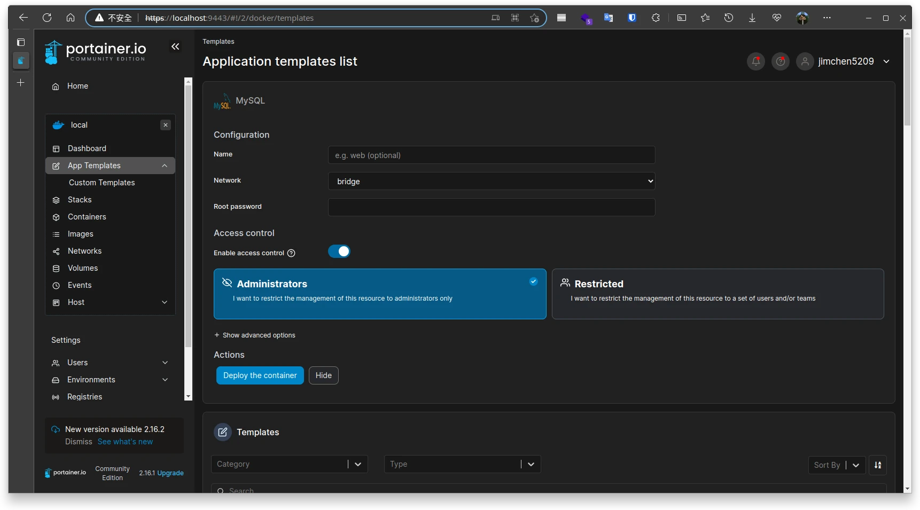Click the sort order toggle icon
The height and width of the screenshot is (510, 920).
(877, 465)
